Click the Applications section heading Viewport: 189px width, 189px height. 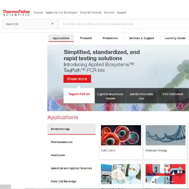pyautogui.click(x=63, y=117)
